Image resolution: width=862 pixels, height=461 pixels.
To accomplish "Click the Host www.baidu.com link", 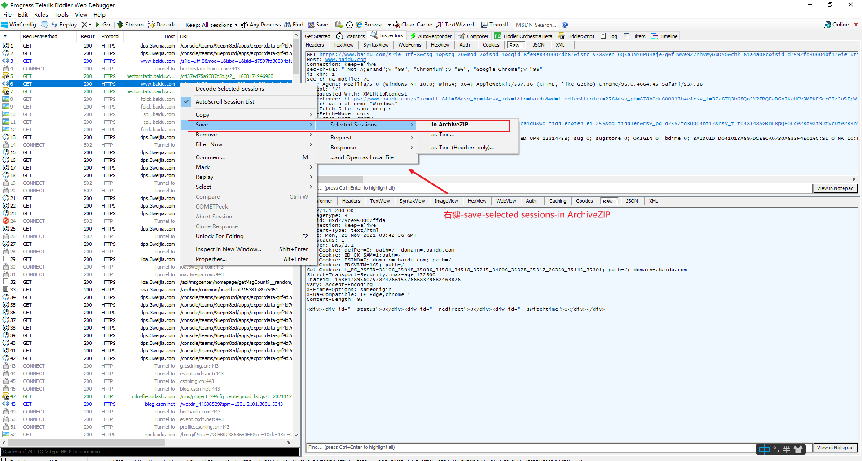I will coord(346,59).
